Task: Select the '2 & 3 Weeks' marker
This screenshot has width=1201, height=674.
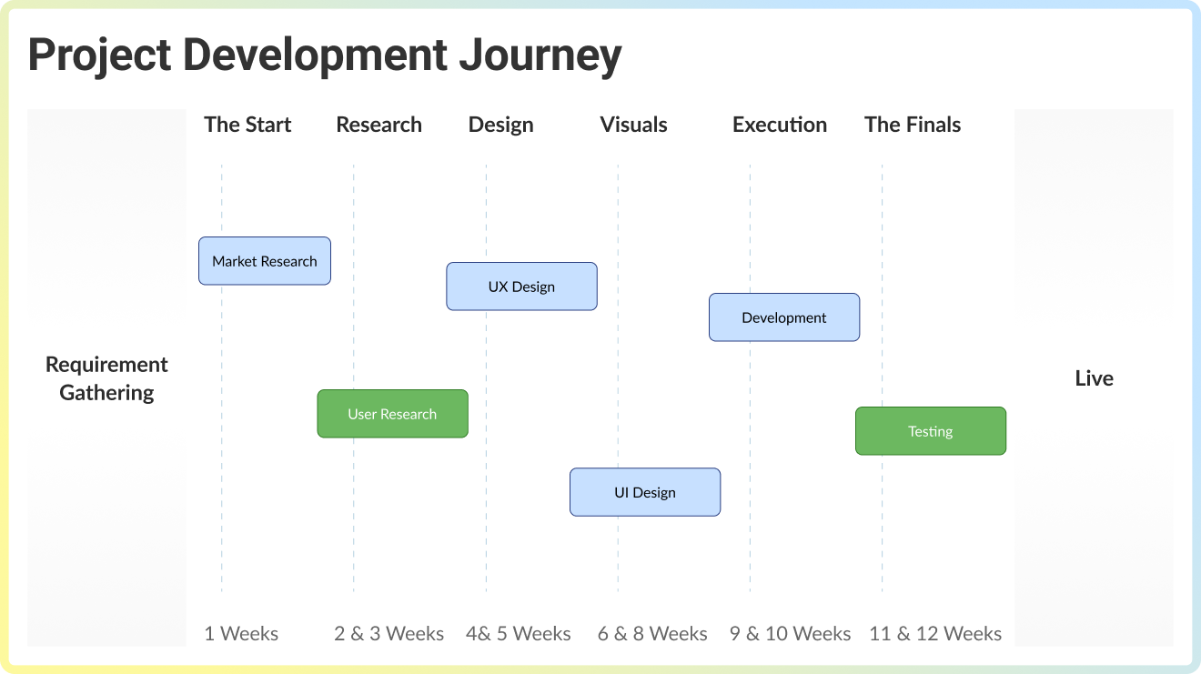Action: 389,633
